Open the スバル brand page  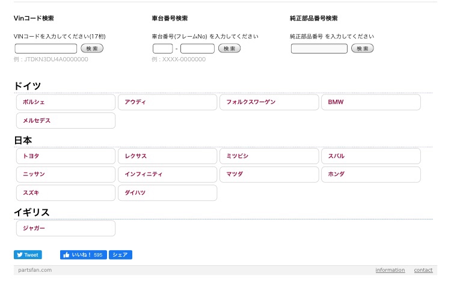click(371, 156)
